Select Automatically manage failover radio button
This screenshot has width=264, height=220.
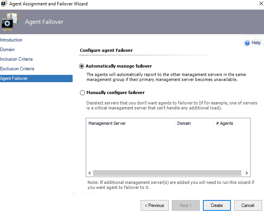pos(81,66)
